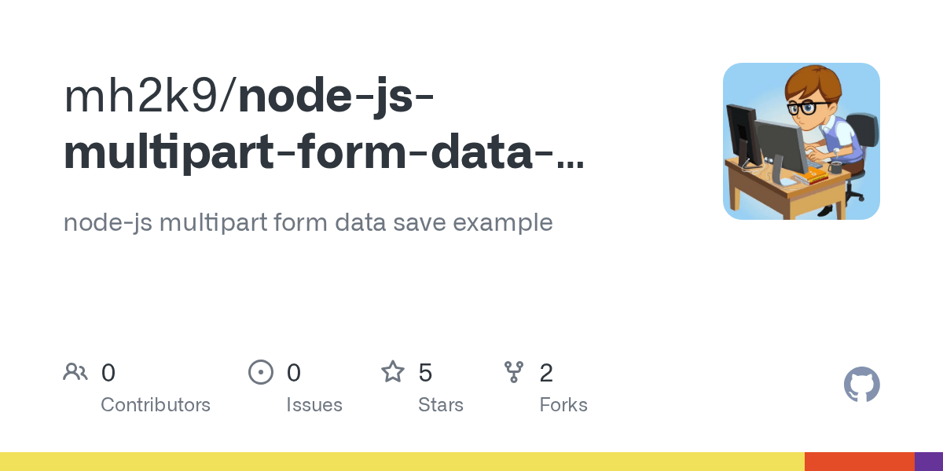
Task: Click the Contributors people icon
Action: pyautogui.click(x=75, y=372)
